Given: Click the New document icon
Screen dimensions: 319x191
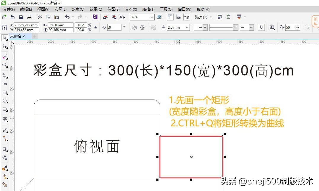Looking at the screenshot, I should click(x=4, y=17).
